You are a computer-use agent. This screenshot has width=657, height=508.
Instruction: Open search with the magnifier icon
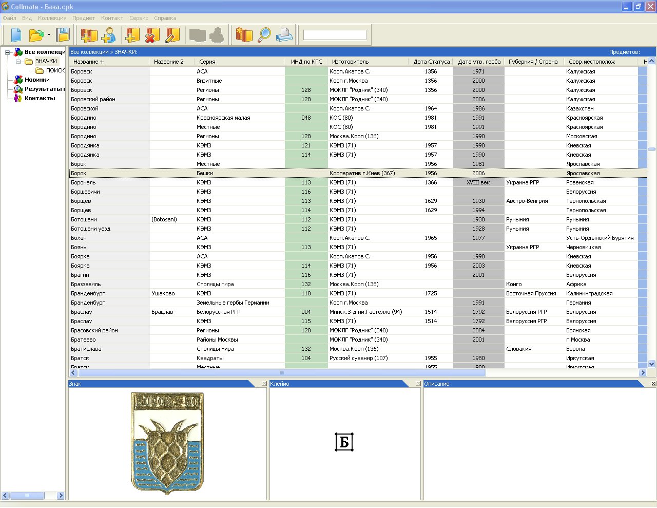264,35
